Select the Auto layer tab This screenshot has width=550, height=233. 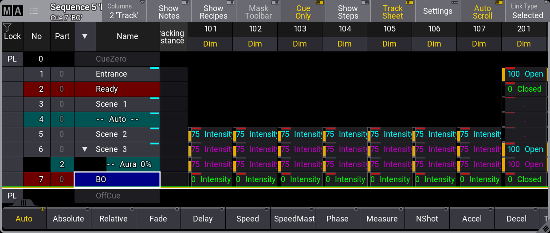tap(24, 218)
